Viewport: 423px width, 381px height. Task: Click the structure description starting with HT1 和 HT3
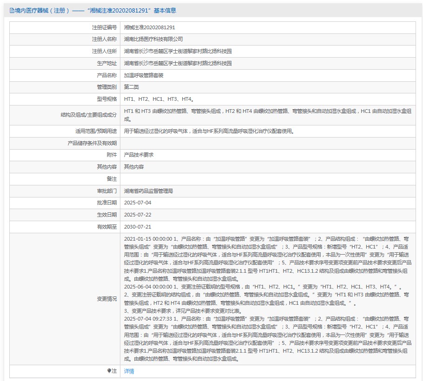click(268, 115)
